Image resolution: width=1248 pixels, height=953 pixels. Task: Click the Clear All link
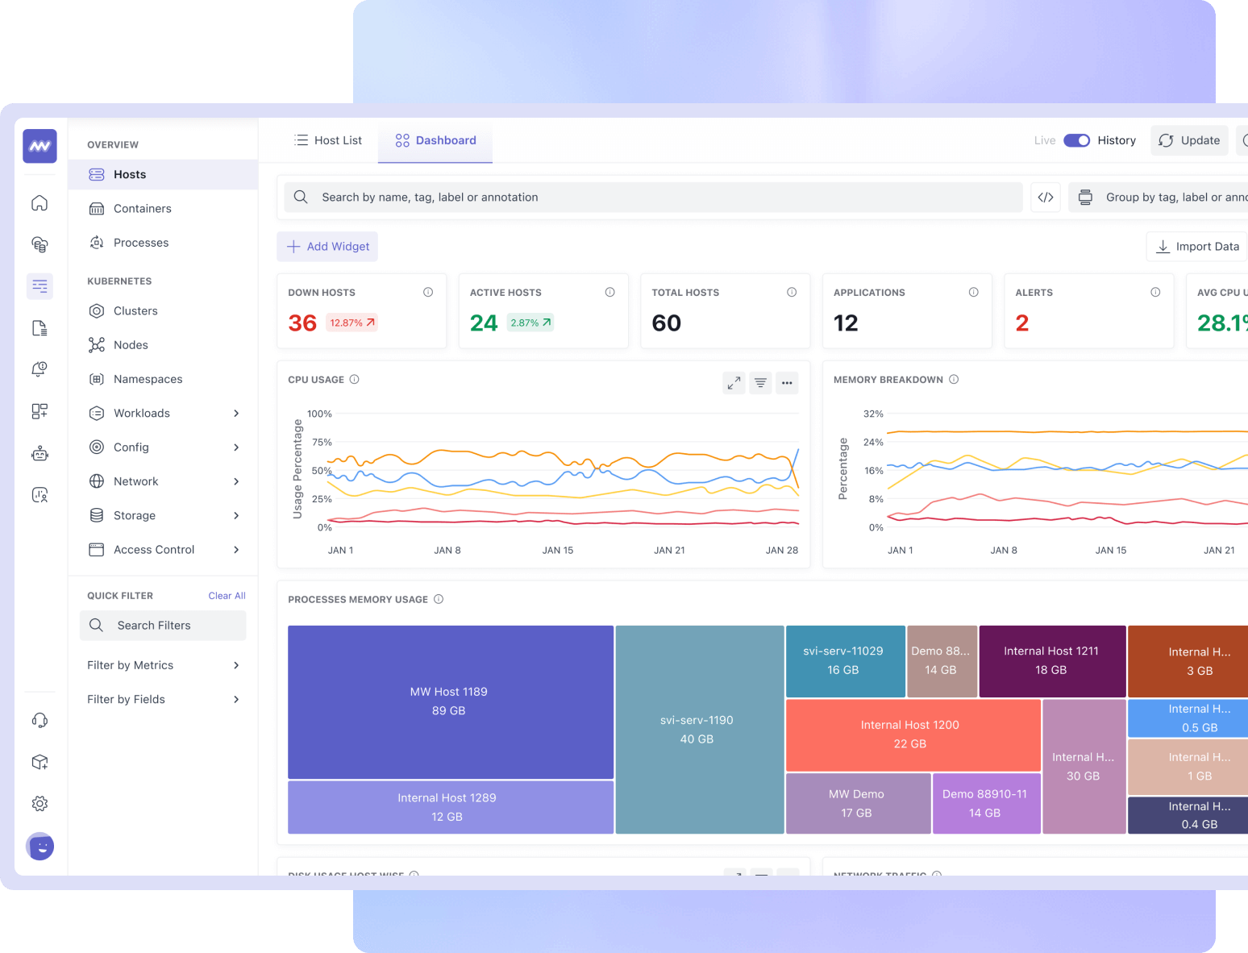pos(227,596)
